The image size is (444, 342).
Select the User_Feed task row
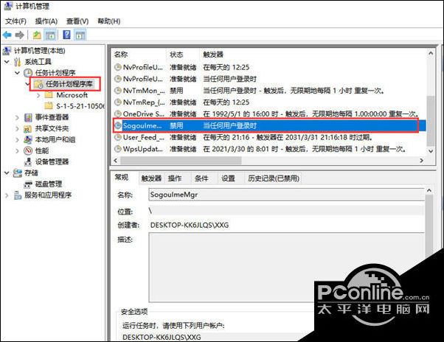click(269, 137)
